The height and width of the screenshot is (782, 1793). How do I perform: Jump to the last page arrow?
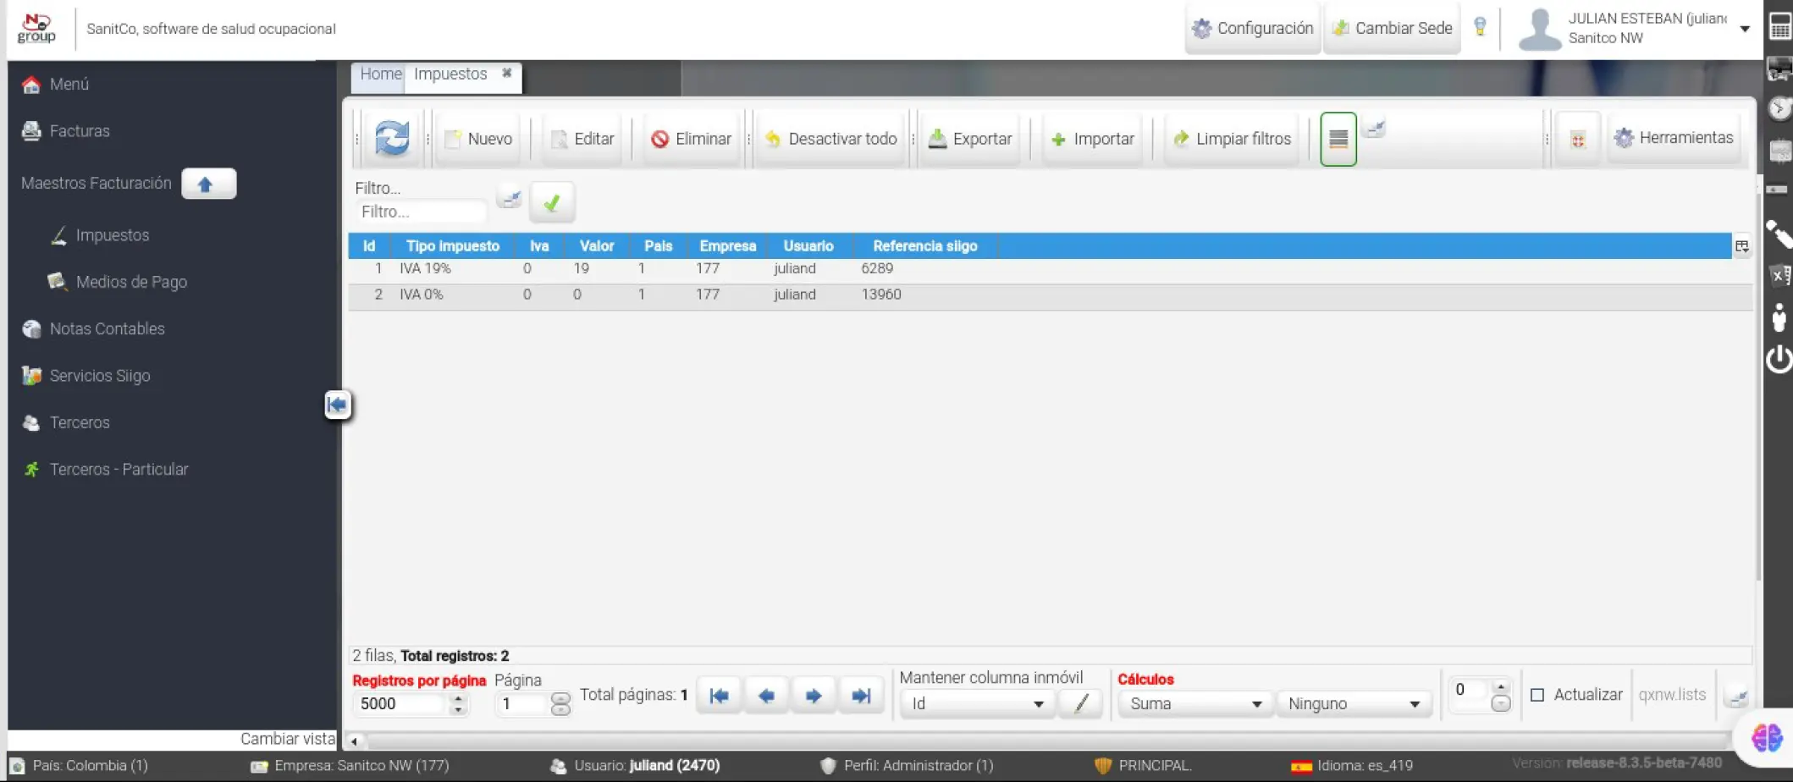(x=861, y=696)
